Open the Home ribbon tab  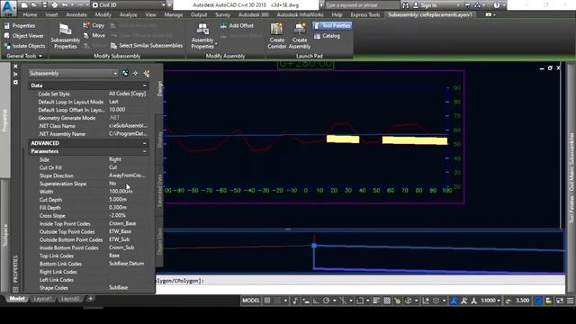[30, 14]
